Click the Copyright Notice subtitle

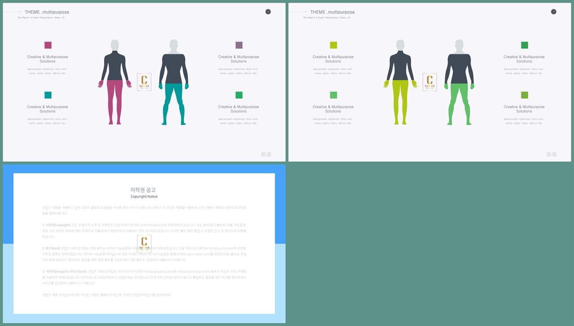[144, 197]
